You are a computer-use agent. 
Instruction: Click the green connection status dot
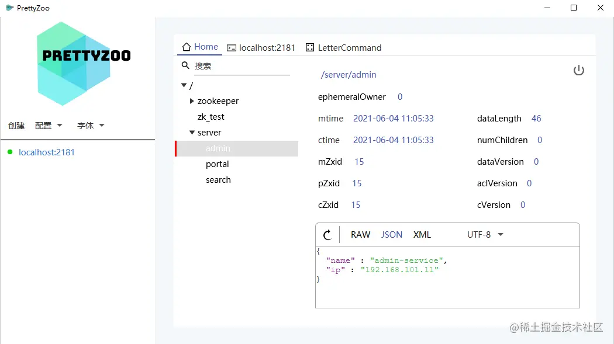coord(10,152)
